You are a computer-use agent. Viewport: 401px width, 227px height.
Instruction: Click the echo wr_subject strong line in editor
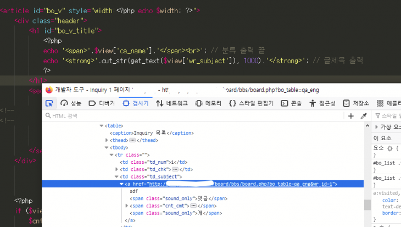203,60
